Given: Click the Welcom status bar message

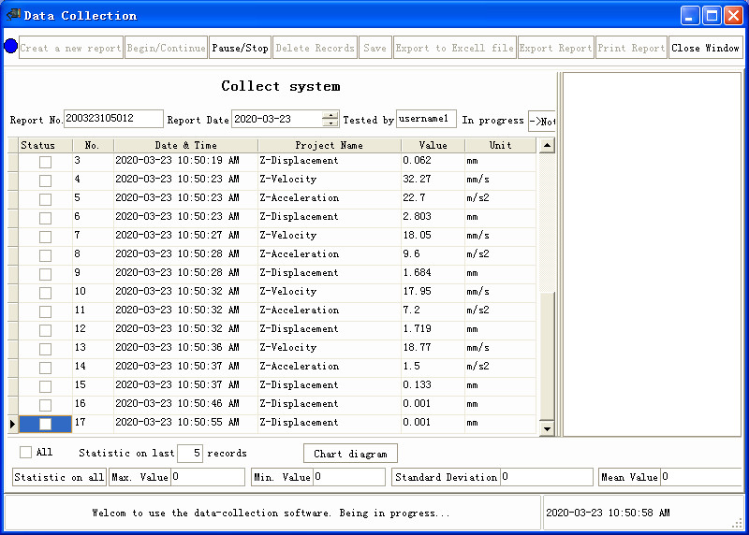Looking at the screenshot, I should 271,513.
